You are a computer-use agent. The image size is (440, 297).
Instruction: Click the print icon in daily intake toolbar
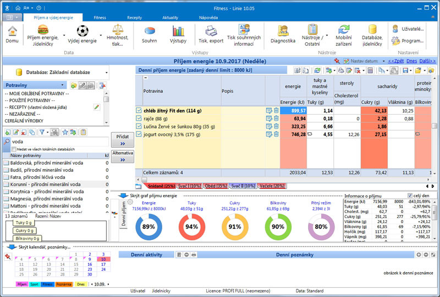[340, 70]
